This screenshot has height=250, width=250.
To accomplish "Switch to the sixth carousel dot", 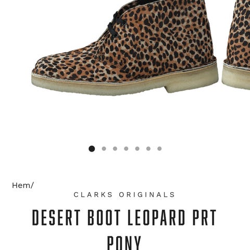I will pyautogui.click(x=148, y=148).
